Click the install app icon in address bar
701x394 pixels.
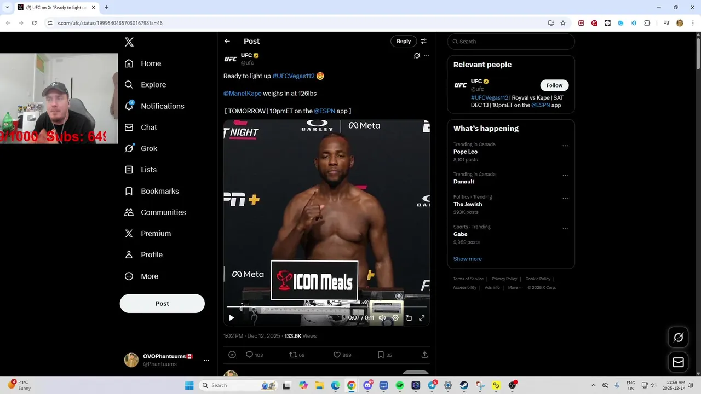pos(551,23)
